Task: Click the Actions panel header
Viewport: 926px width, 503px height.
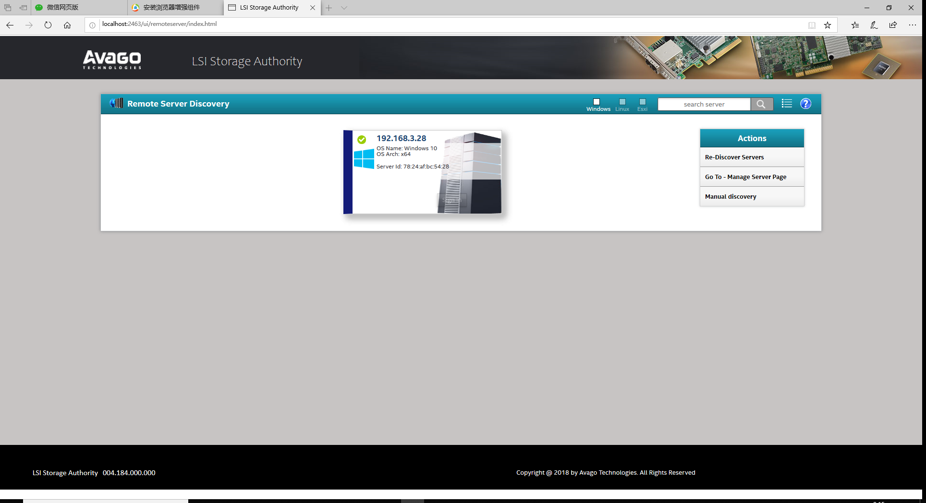Action: pyautogui.click(x=752, y=138)
